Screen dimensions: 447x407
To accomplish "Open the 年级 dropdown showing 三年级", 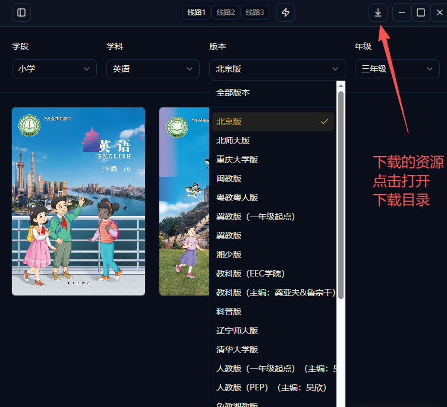I will pos(397,69).
